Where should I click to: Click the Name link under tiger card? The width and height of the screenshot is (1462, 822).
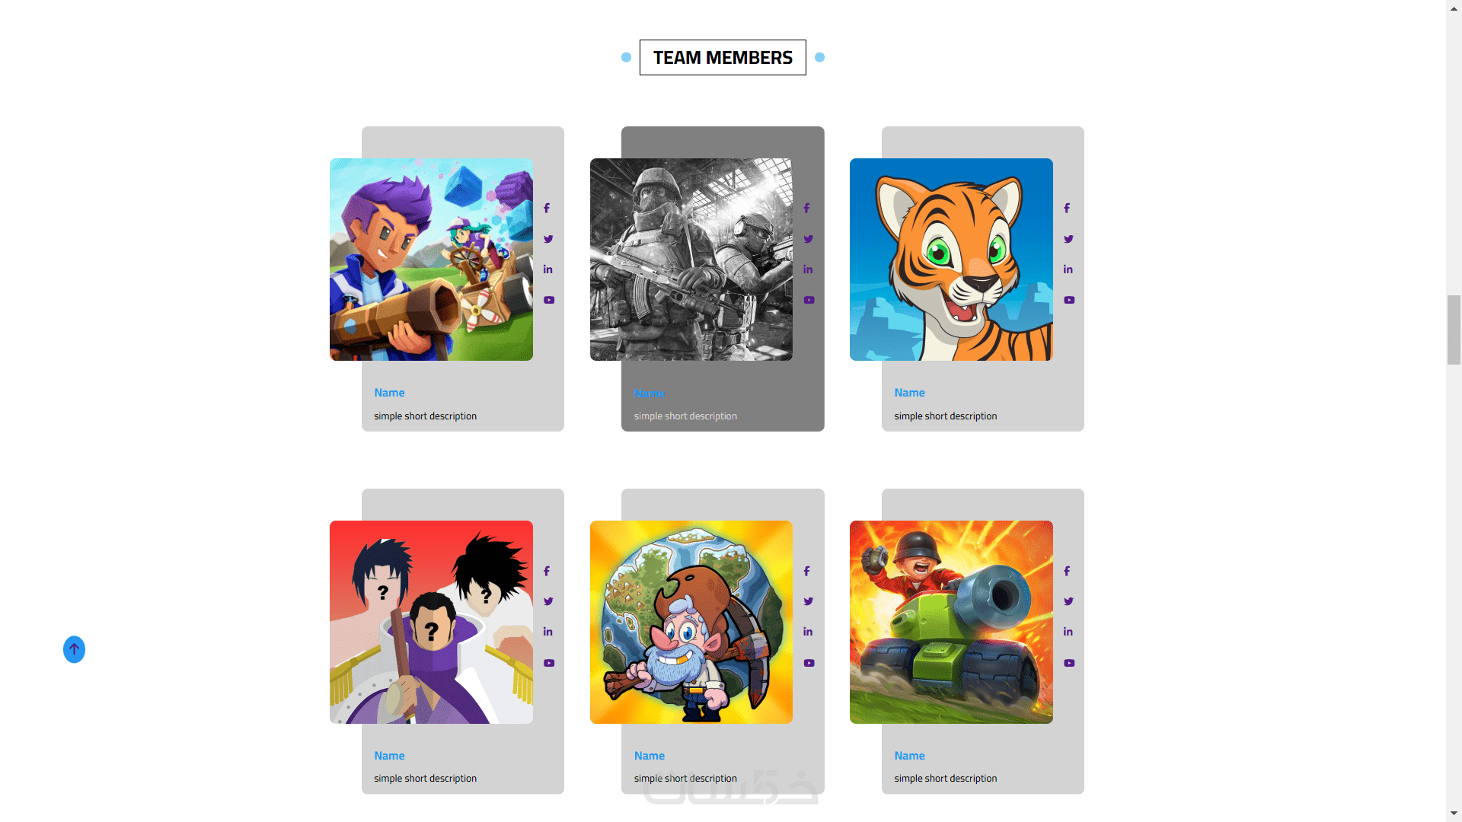(909, 393)
